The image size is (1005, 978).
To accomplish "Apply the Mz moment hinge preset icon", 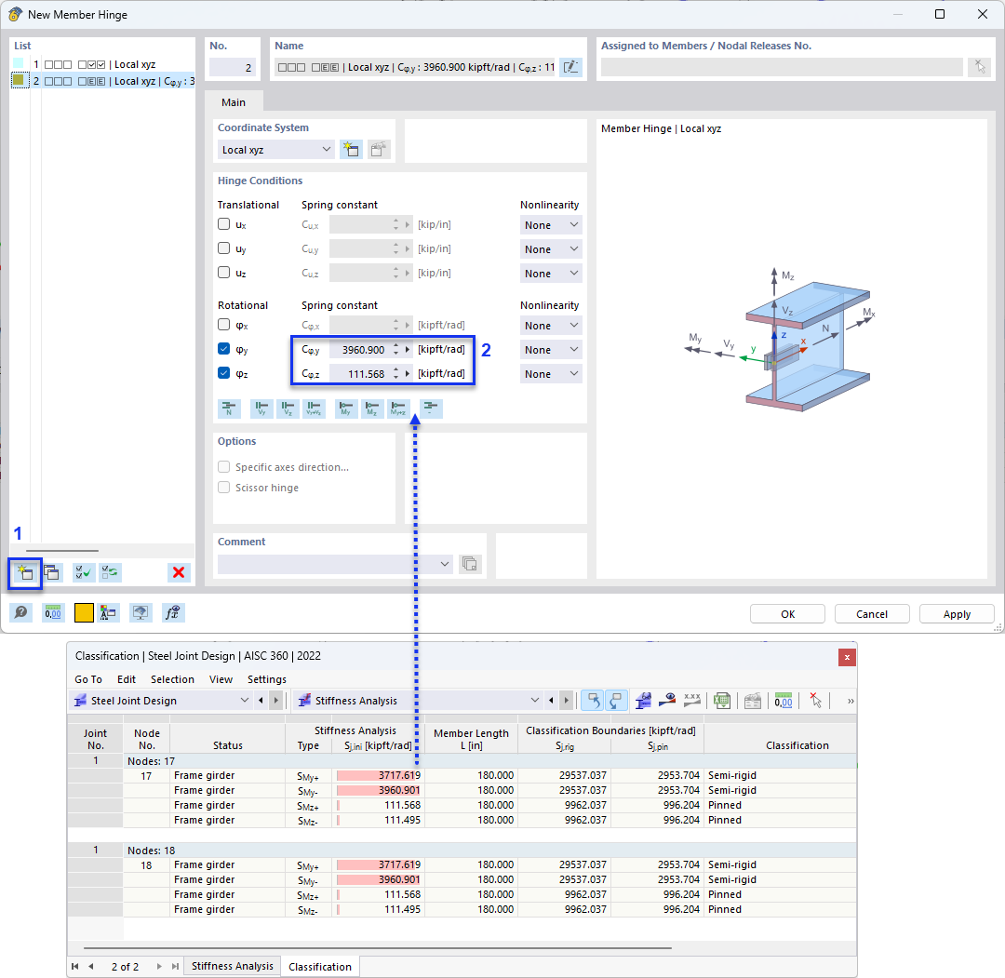I will click(372, 409).
